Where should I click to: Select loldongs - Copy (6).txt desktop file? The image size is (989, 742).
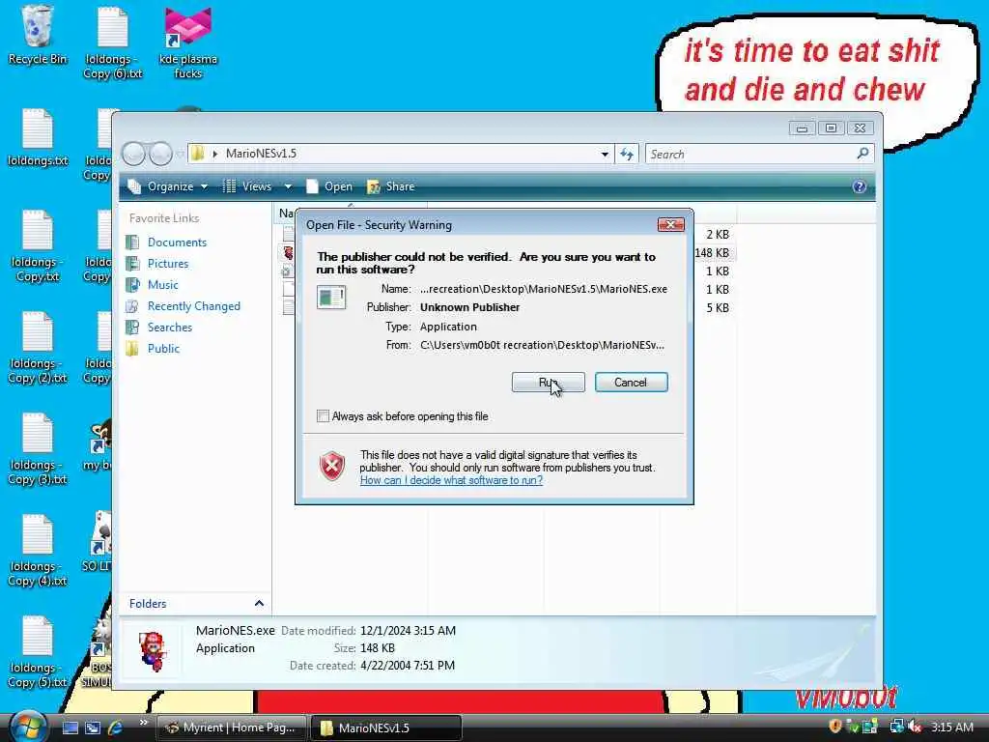coord(113,43)
